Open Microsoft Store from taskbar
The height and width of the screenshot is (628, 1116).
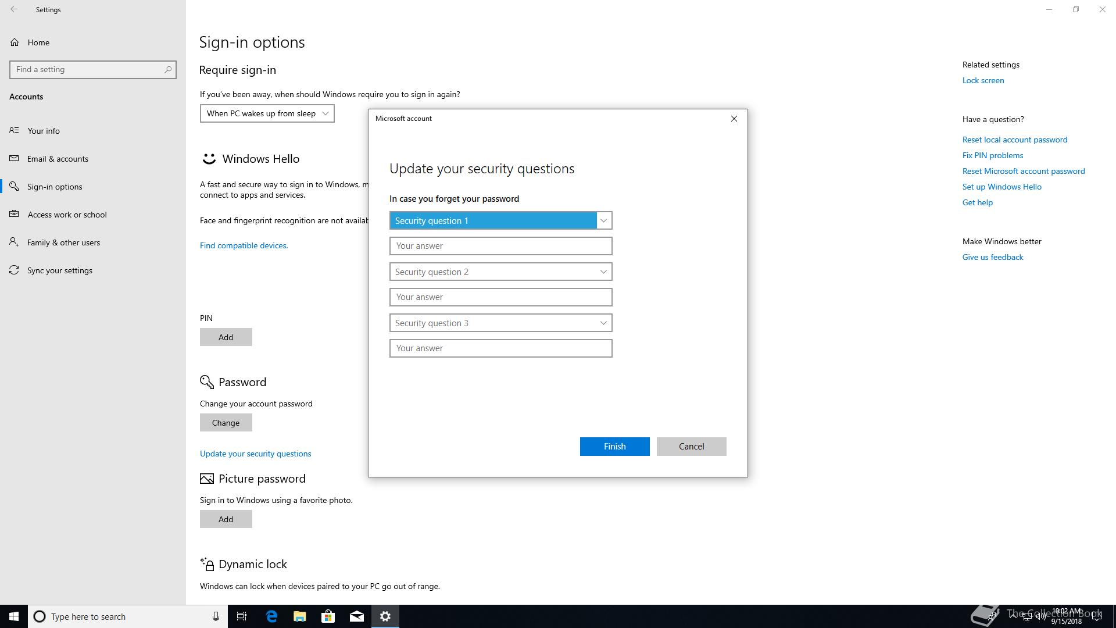coord(328,616)
